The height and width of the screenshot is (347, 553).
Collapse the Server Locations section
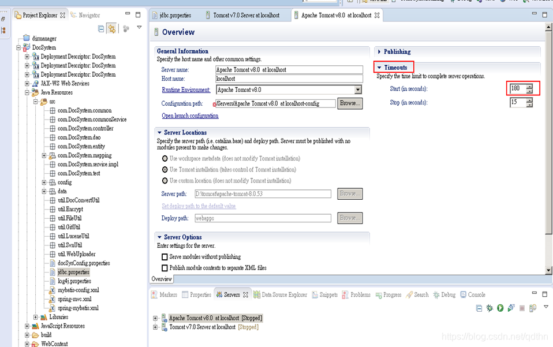tap(159, 133)
